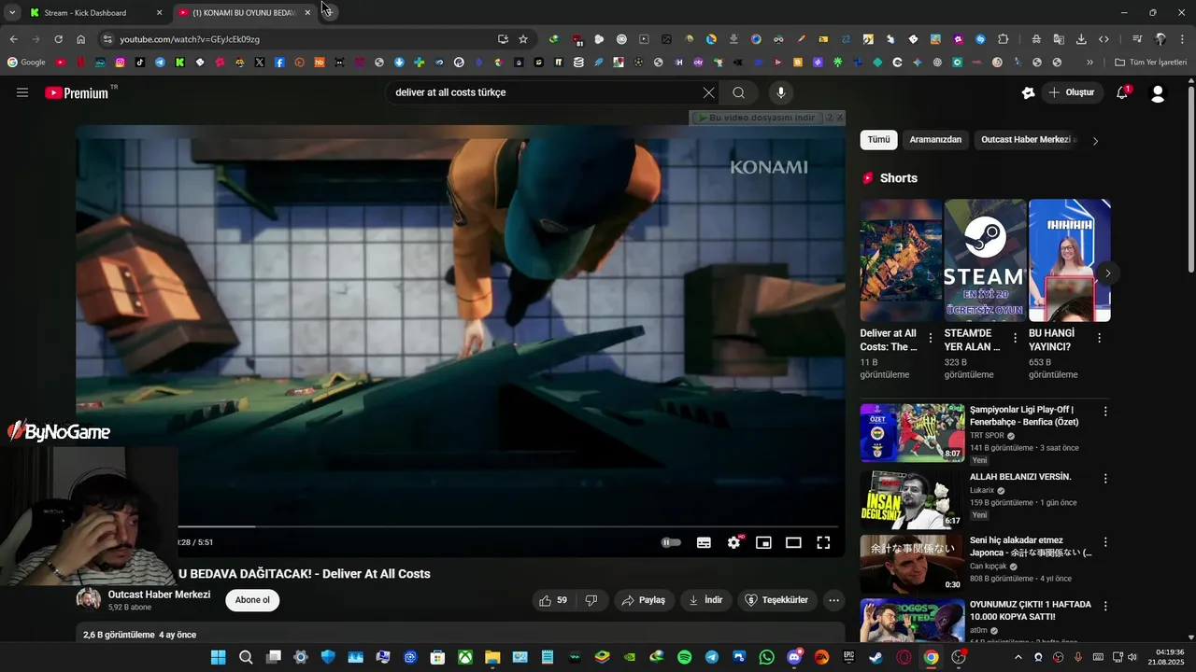Viewport: 1196px width, 672px height.
Task: Share the video with Paylaş
Action: [644, 600]
